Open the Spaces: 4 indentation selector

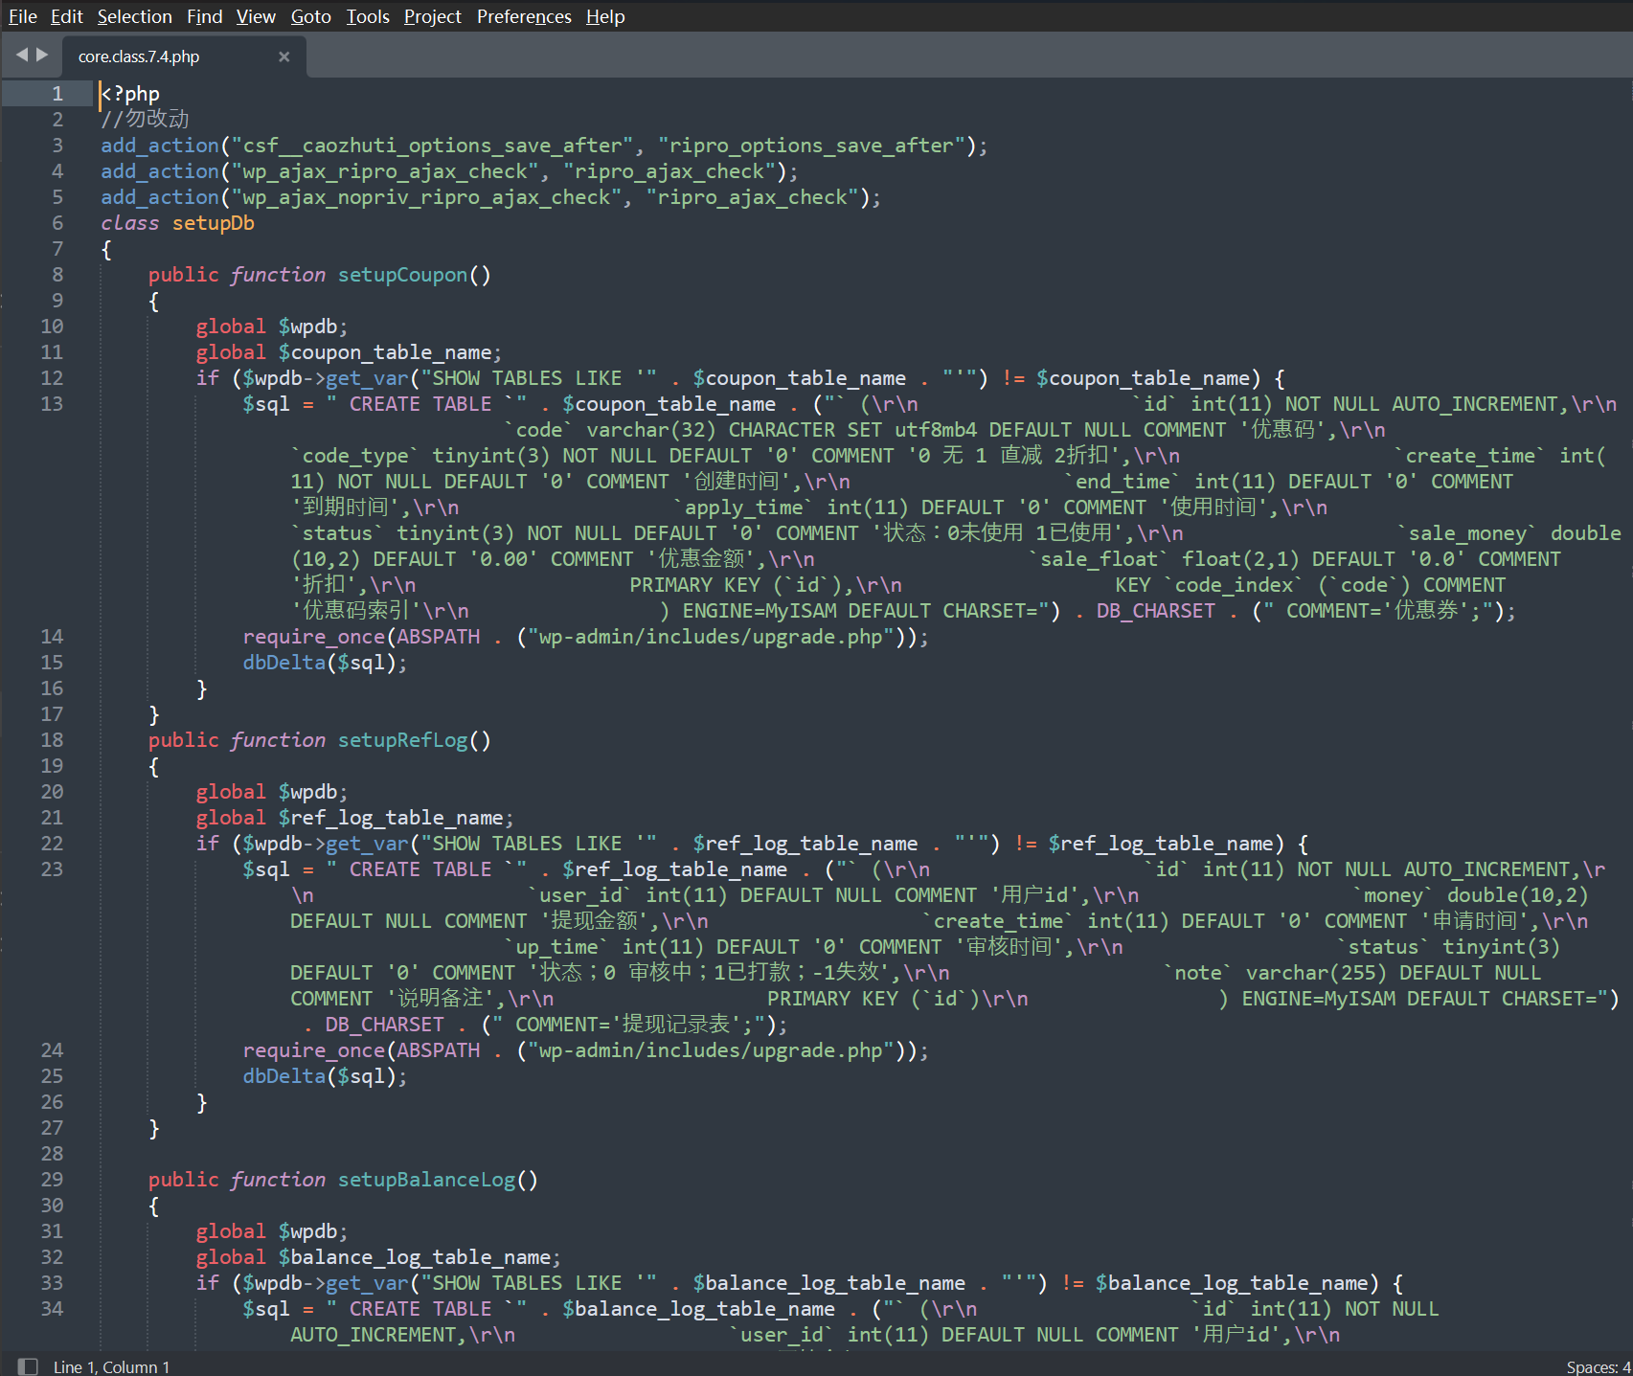pyautogui.click(x=1598, y=1366)
